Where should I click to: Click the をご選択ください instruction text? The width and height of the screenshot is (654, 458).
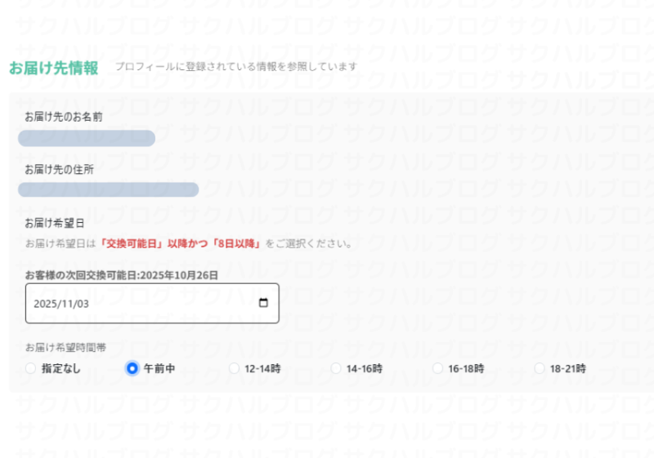point(309,243)
